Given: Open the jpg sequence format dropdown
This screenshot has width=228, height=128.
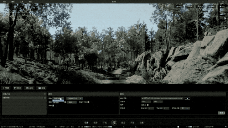Looking at the screenshot, I should (x=74, y=98).
